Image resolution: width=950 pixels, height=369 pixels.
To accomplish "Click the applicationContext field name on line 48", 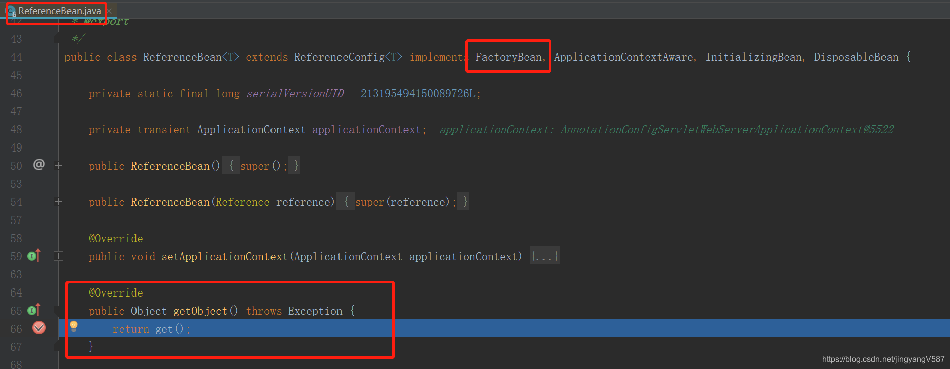I will tap(366, 130).
